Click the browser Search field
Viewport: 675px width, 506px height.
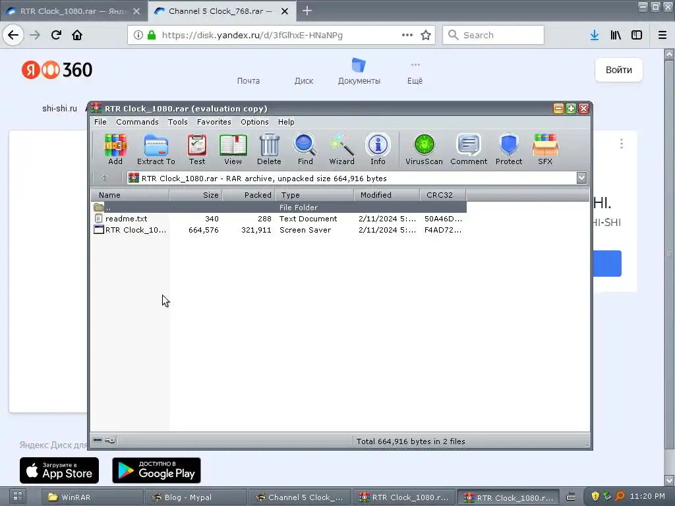point(493,35)
